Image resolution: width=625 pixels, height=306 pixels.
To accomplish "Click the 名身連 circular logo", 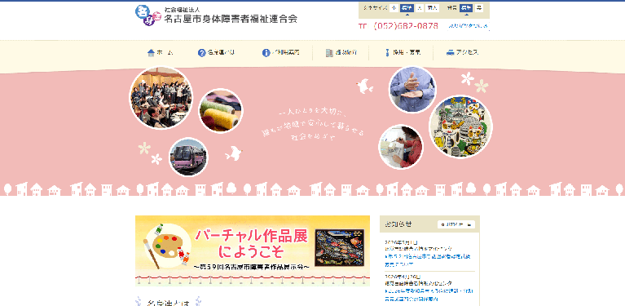I will [x=147, y=15].
